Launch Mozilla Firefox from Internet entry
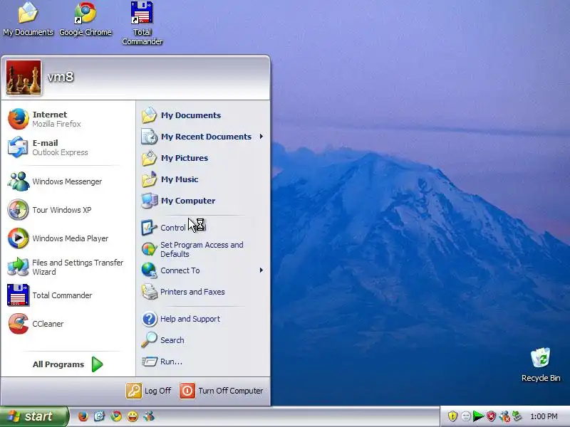Image resolution: width=570 pixels, height=427 pixels. 68,119
